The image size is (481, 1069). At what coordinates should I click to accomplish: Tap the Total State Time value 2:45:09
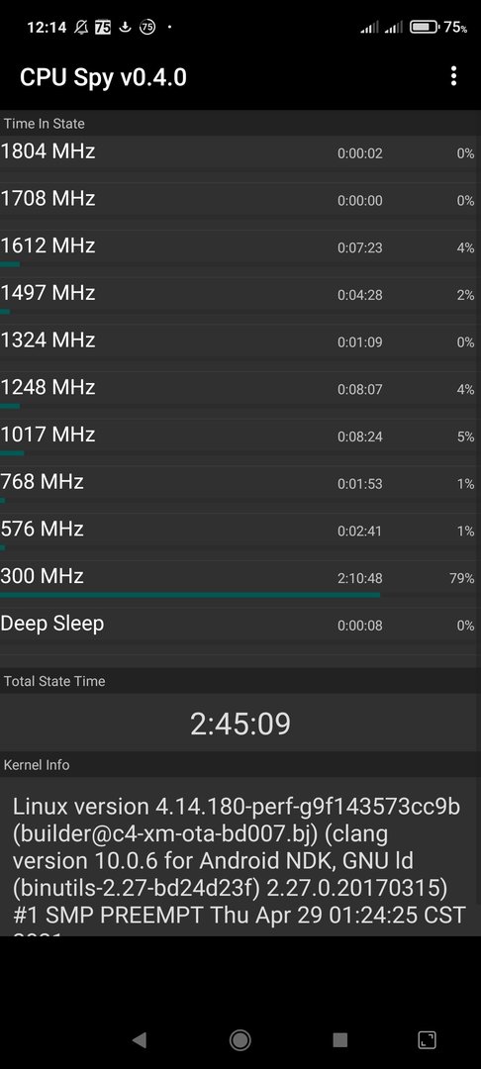point(240,724)
